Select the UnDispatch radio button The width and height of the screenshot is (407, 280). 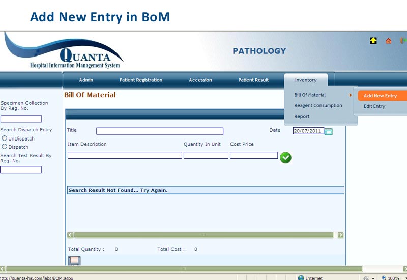click(x=5, y=138)
